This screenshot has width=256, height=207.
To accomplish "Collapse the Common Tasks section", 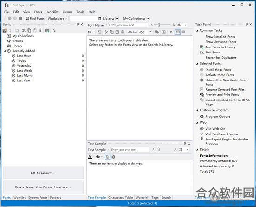I will coord(197,31).
